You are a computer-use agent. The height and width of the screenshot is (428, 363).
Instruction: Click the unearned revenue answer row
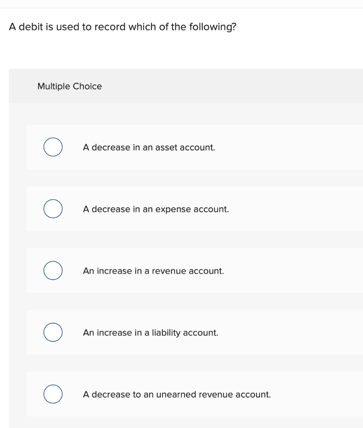[178, 394]
